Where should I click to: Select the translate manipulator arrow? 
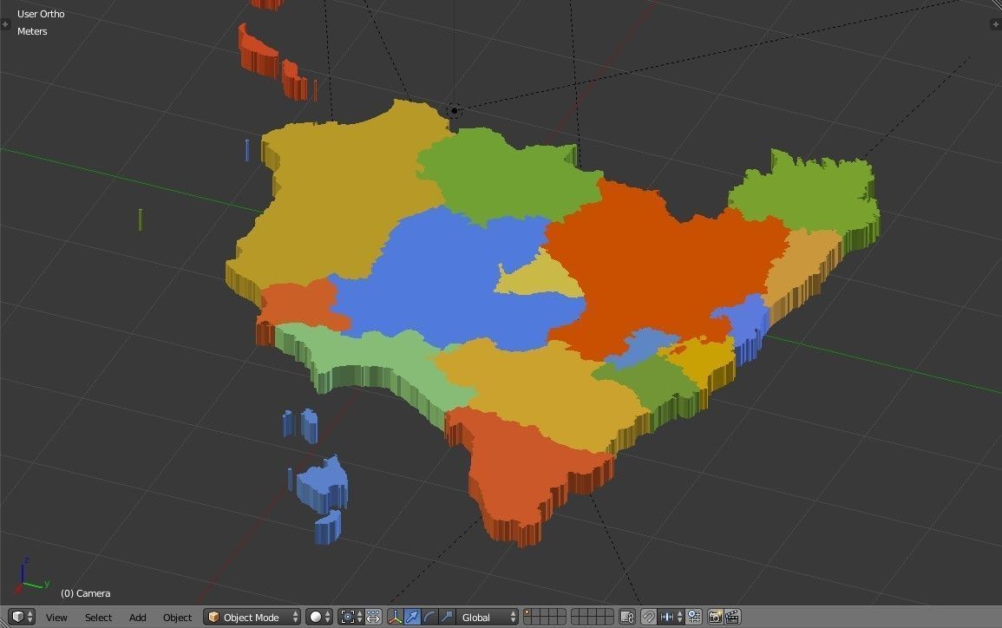pyautogui.click(x=412, y=617)
